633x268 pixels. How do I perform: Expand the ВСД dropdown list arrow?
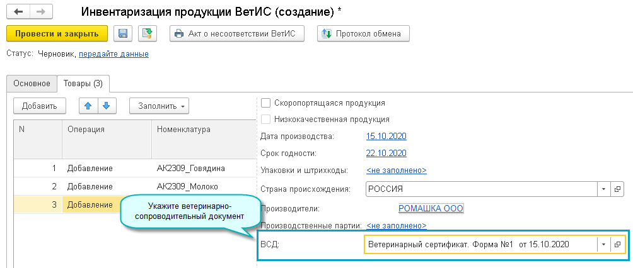[603, 244]
